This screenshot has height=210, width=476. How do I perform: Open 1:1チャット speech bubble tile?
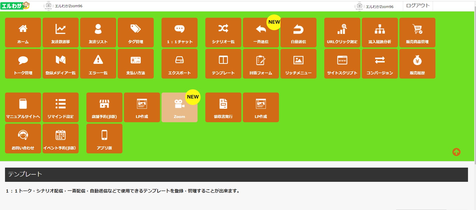(180, 32)
